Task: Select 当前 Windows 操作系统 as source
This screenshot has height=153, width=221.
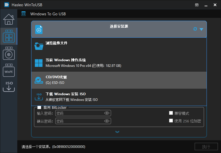Action: coord(119,63)
